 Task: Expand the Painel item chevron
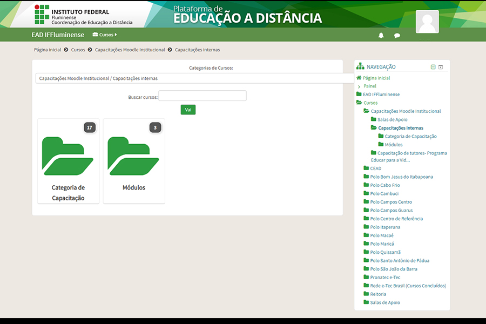[x=359, y=86]
